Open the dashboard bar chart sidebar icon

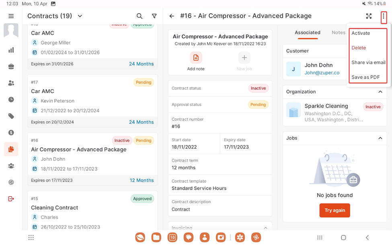(x=11, y=50)
